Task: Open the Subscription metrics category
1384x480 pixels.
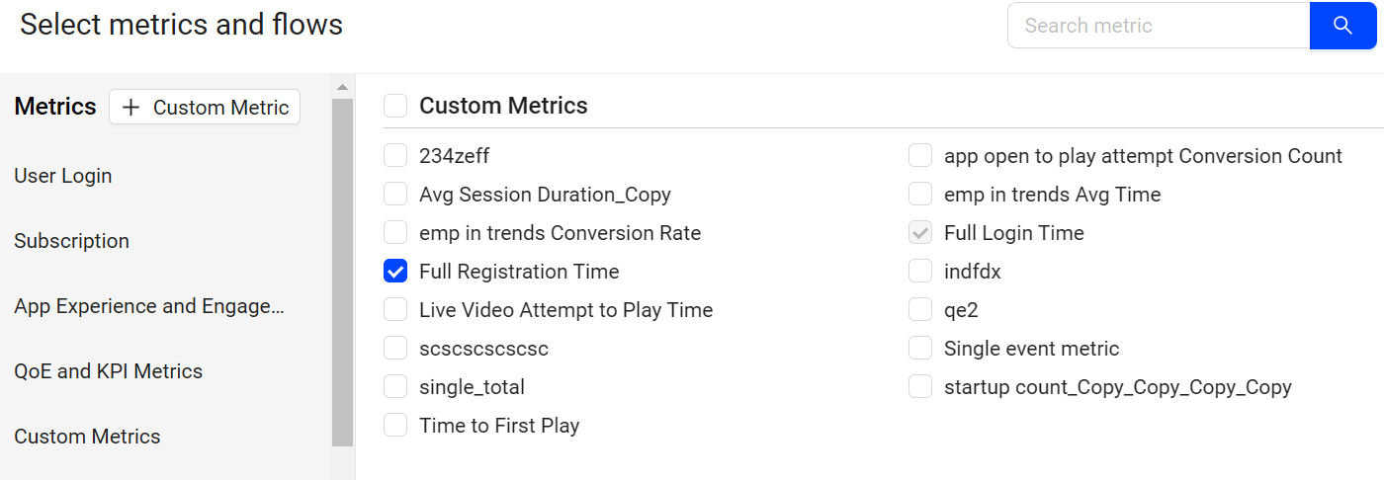Action: coord(71,241)
